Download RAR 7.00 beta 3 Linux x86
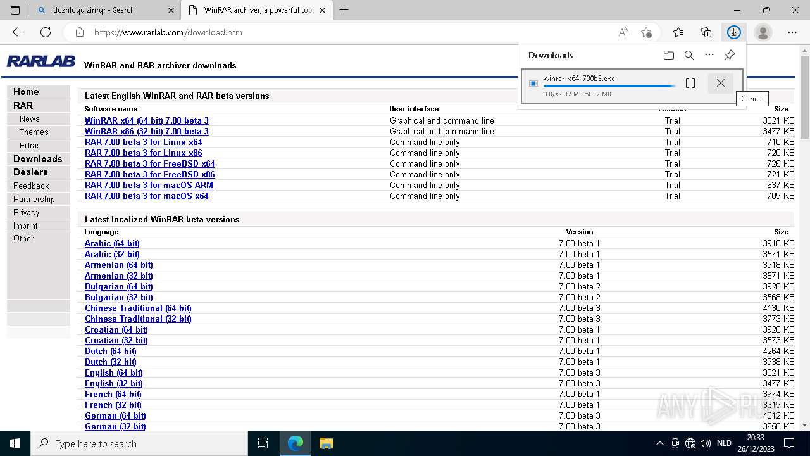 point(144,153)
